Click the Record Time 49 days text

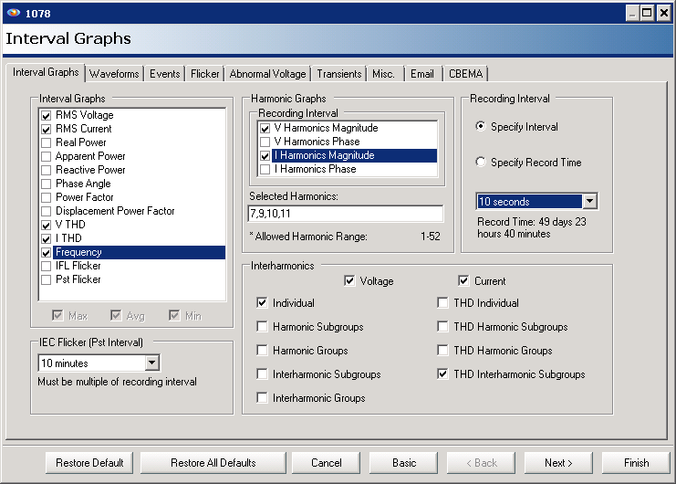click(x=532, y=227)
